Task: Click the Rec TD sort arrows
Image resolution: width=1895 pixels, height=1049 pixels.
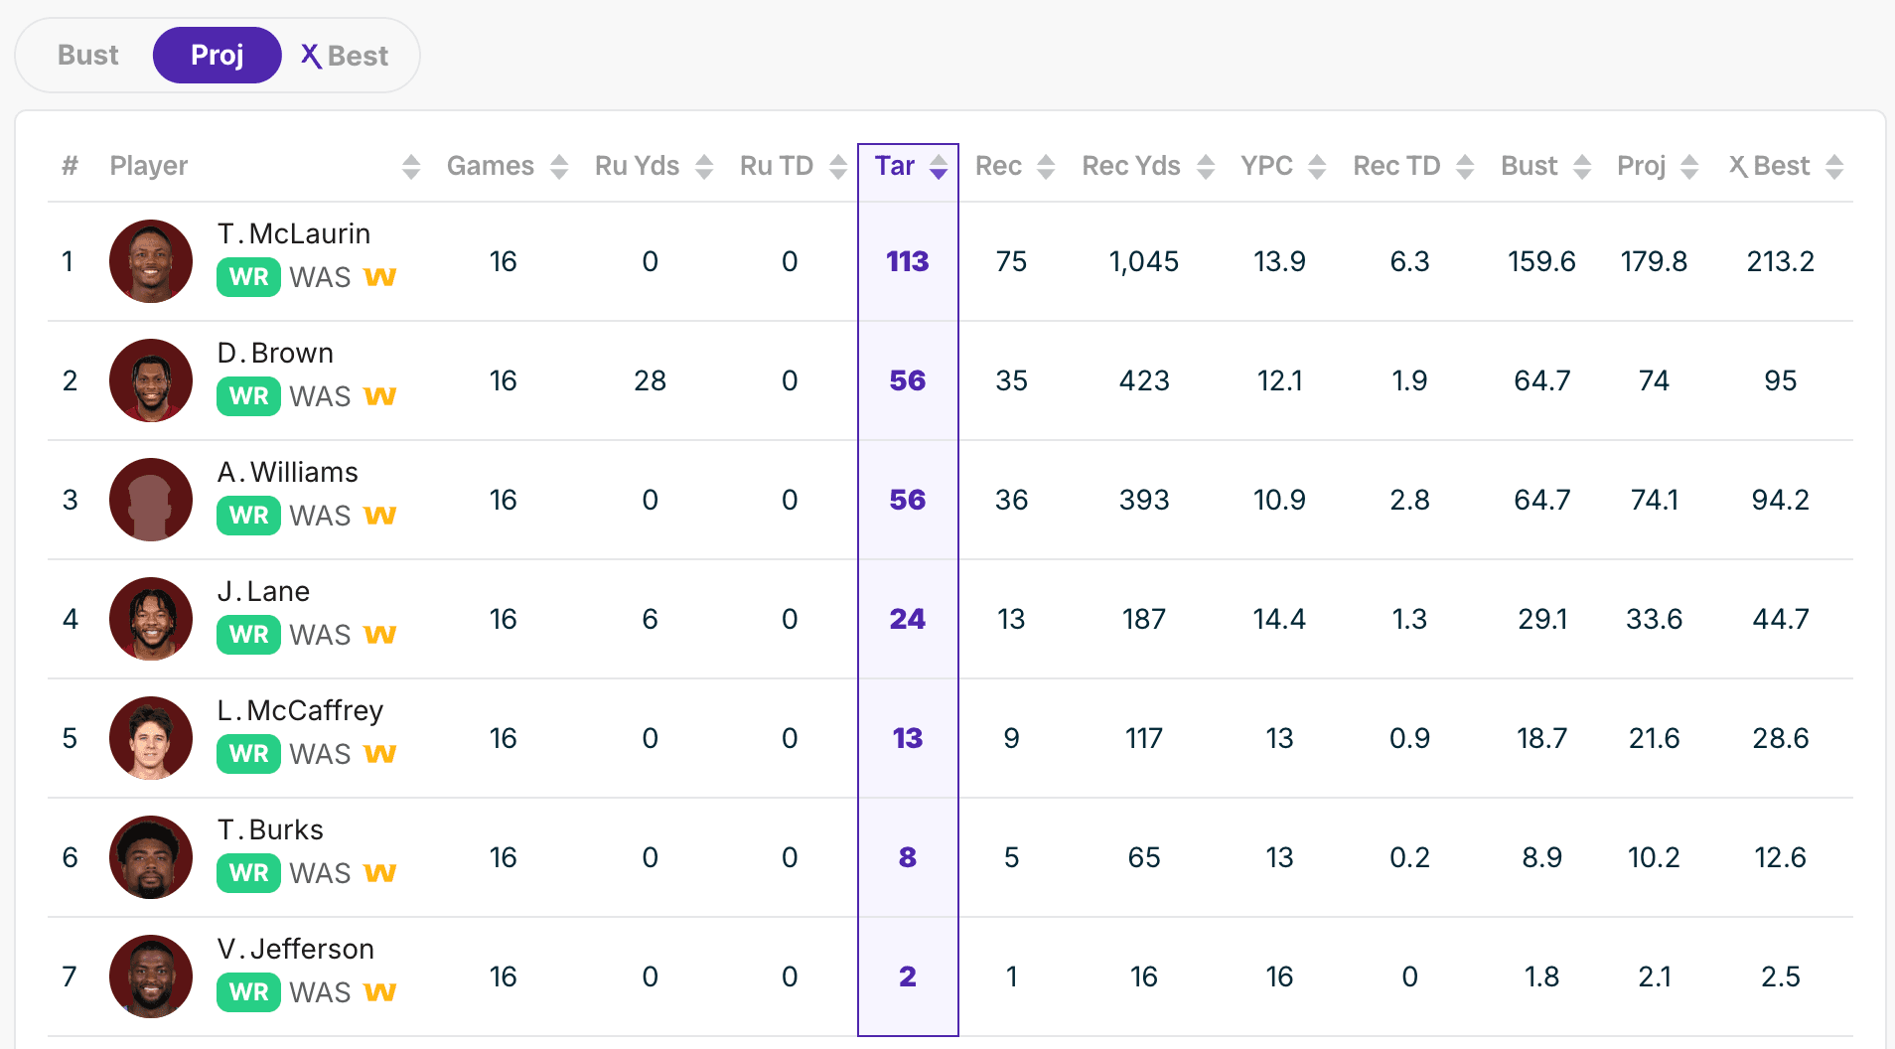Action: [x=1465, y=167]
